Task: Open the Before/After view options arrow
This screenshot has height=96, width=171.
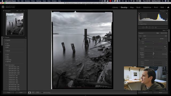Action: point(40,93)
